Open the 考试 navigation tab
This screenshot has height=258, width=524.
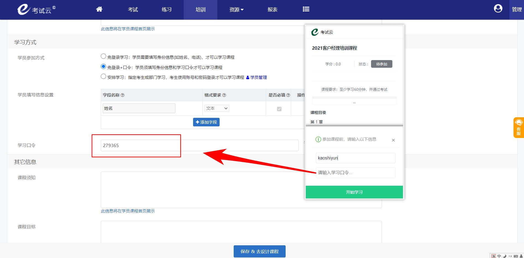pyautogui.click(x=133, y=10)
